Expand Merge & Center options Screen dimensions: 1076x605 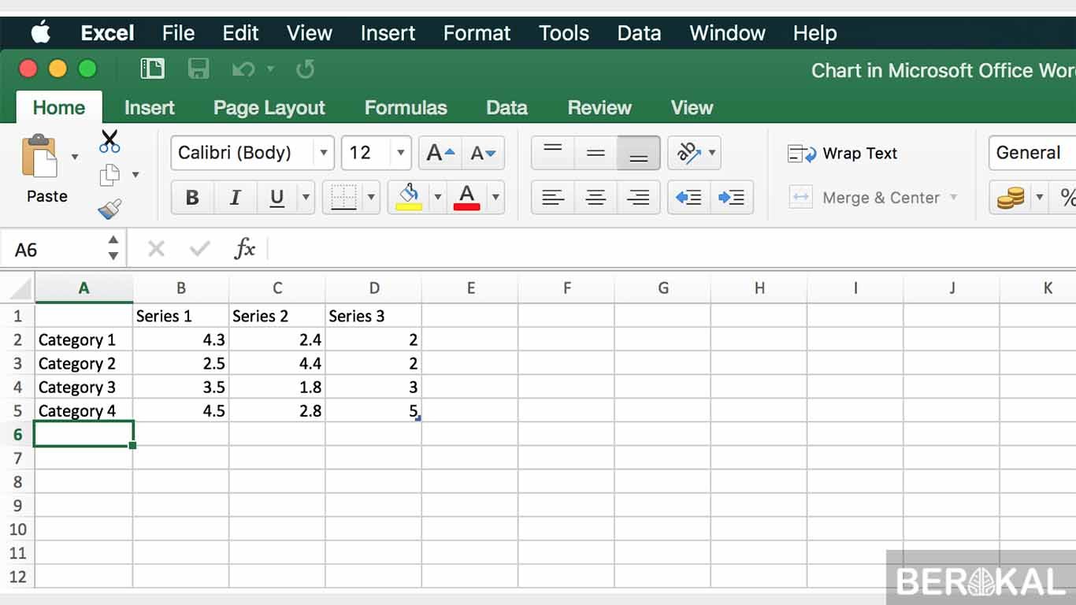point(954,198)
